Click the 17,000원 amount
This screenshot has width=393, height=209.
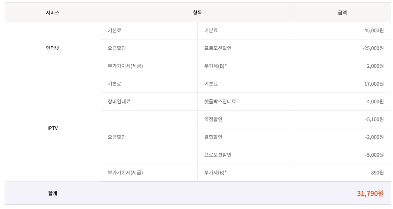pos(374,84)
